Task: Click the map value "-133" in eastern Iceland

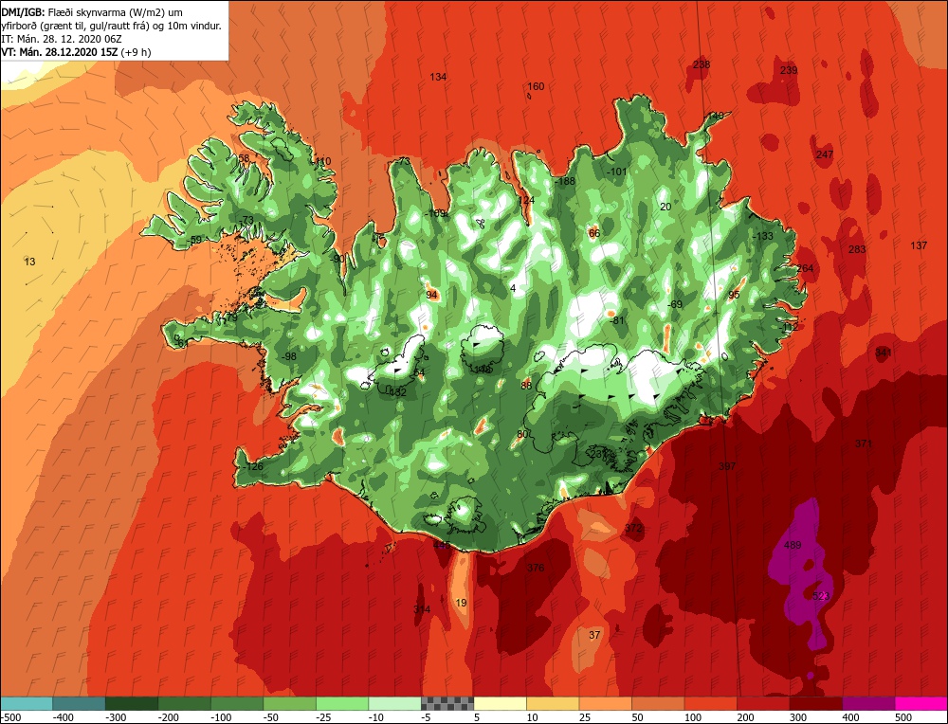Action: tap(762, 236)
